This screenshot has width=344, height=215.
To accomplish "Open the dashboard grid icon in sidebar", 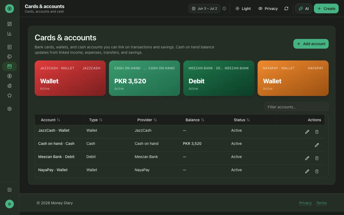I will pos(9,24).
